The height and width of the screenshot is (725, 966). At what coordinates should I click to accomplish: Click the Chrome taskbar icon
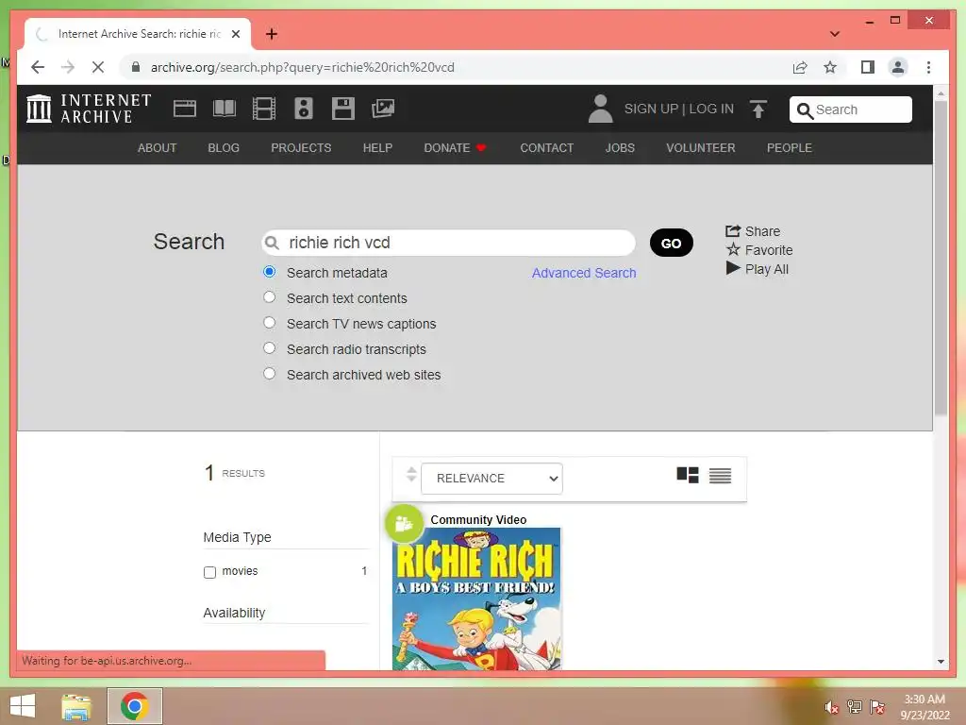pos(135,706)
